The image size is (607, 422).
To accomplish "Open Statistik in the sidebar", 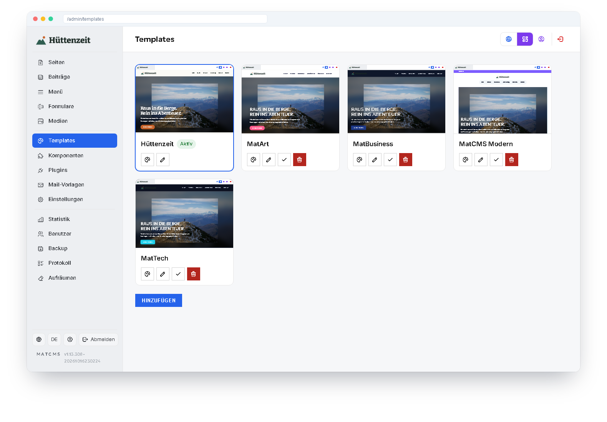I will pyautogui.click(x=75, y=219).
